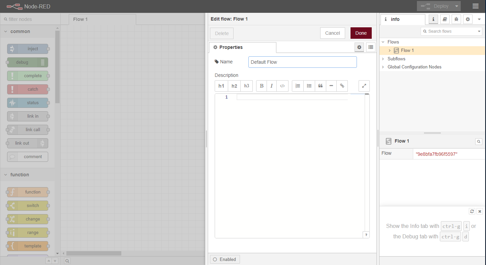486x265 pixels.
Task: Open the information sidebar tab icon
Action: (433, 19)
